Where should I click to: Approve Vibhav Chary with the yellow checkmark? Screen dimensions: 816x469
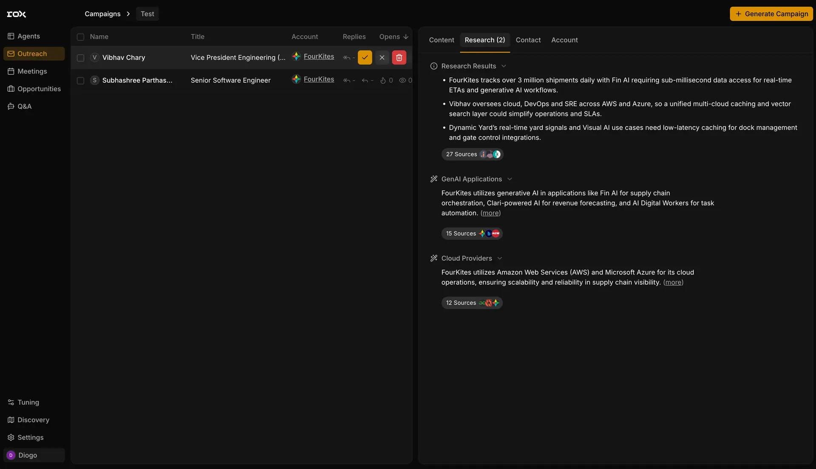[x=364, y=57]
